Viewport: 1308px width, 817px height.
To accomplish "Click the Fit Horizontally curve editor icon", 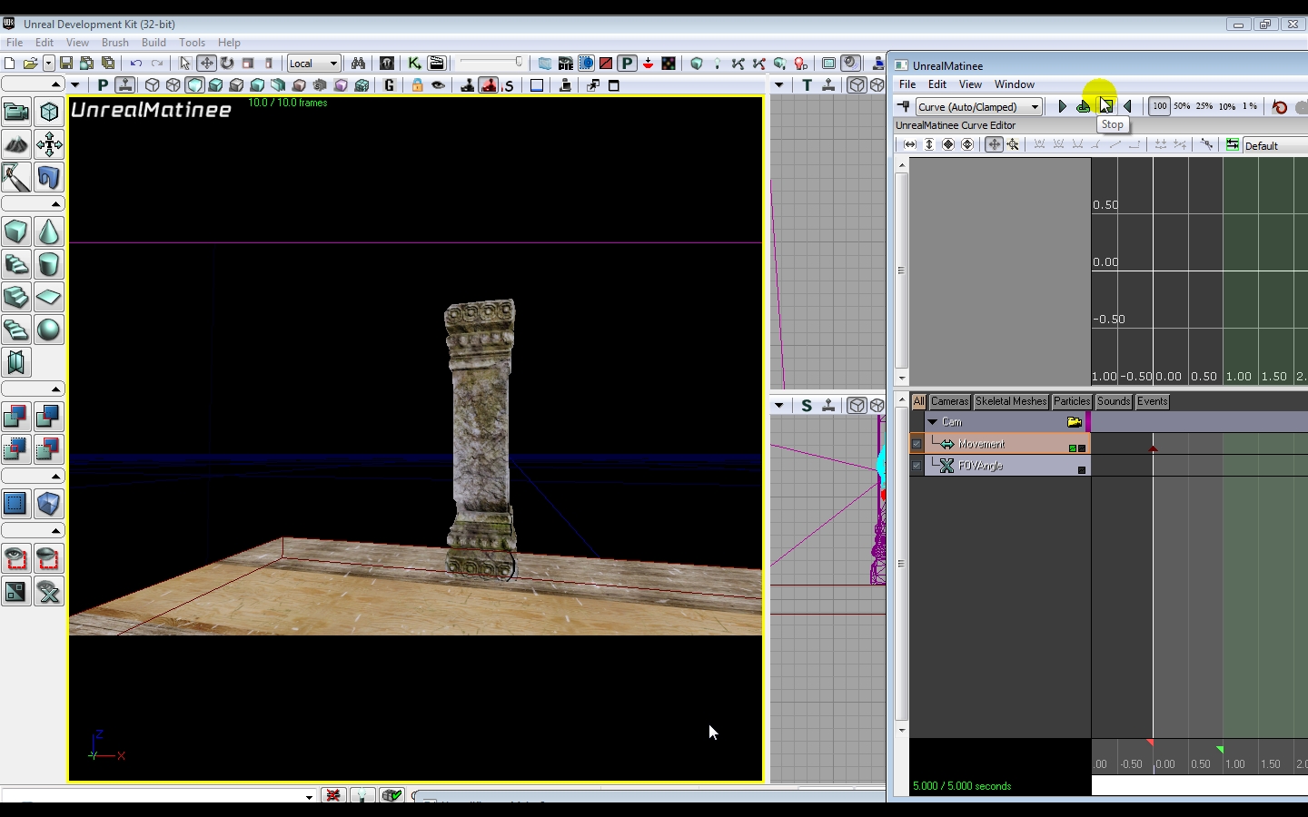I will (x=909, y=145).
